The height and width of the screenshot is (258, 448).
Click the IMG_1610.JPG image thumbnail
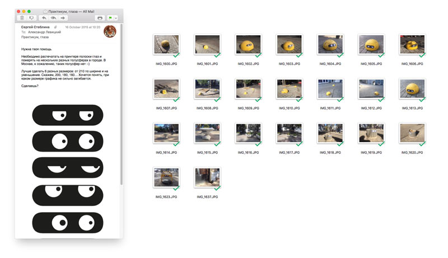tap(289, 88)
